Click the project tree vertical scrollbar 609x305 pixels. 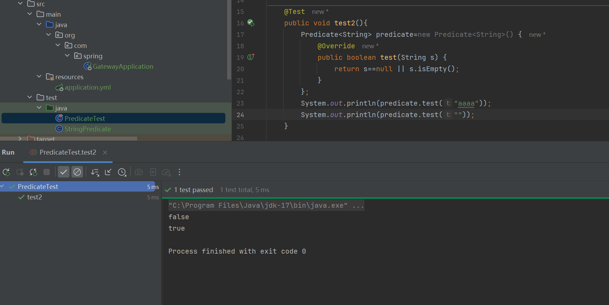coord(229,40)
